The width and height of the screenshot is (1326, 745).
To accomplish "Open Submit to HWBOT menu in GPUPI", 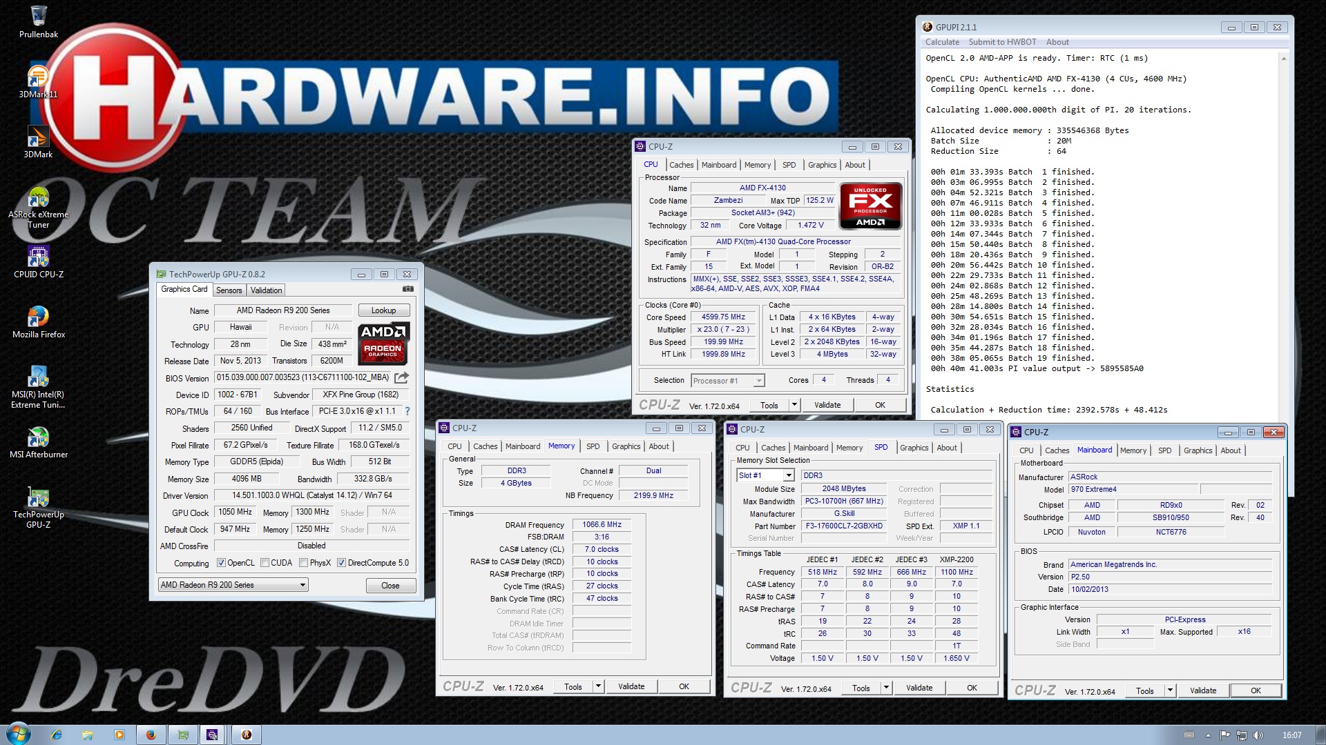I will 1002,42.
